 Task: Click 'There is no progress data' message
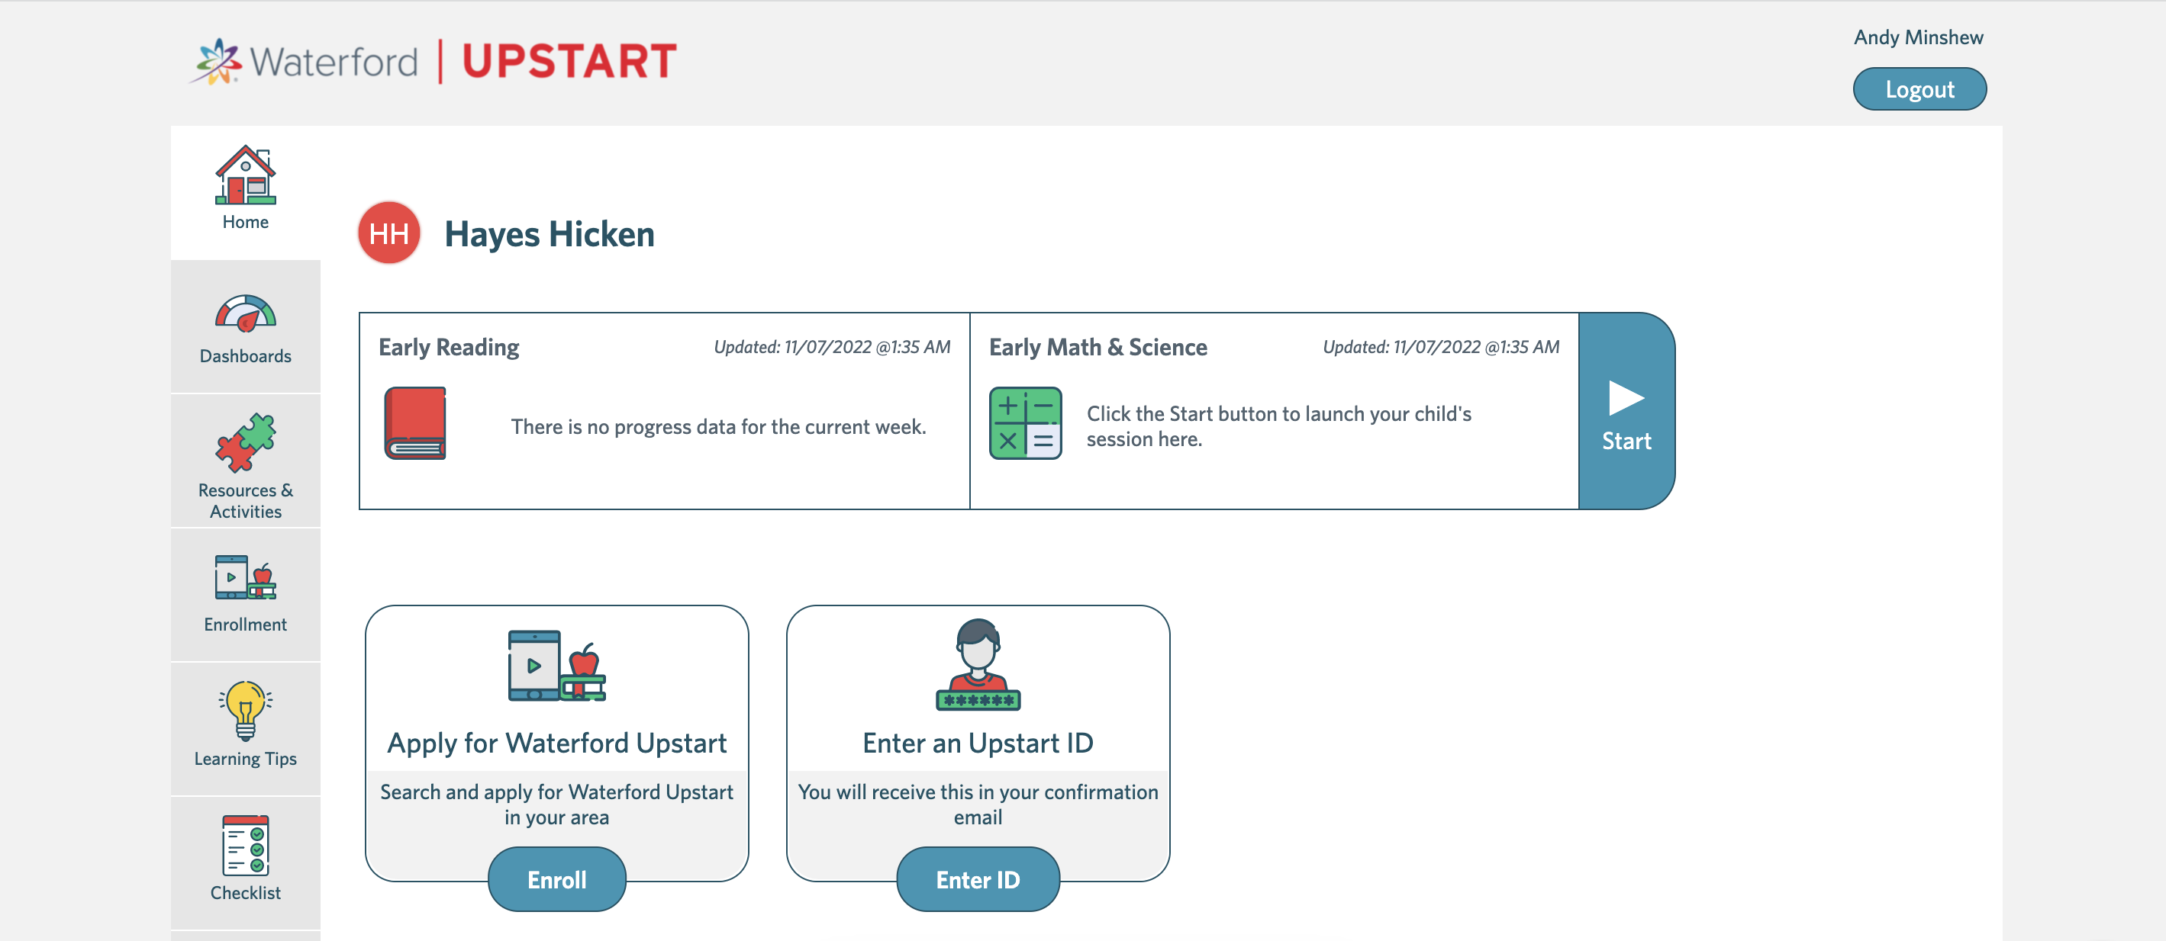718,427
